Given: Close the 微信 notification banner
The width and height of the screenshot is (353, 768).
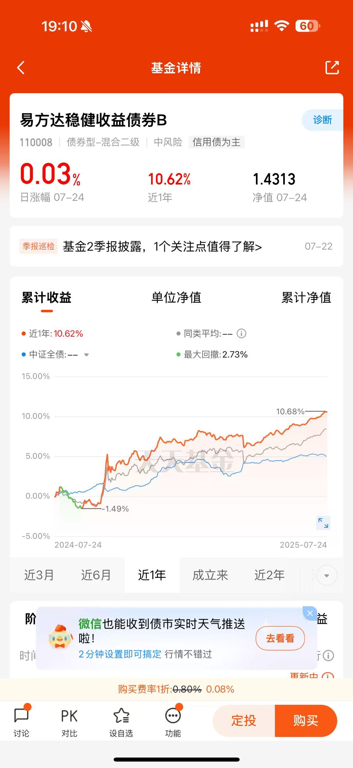Looking at the screenshot, I should tap(310, 613).
